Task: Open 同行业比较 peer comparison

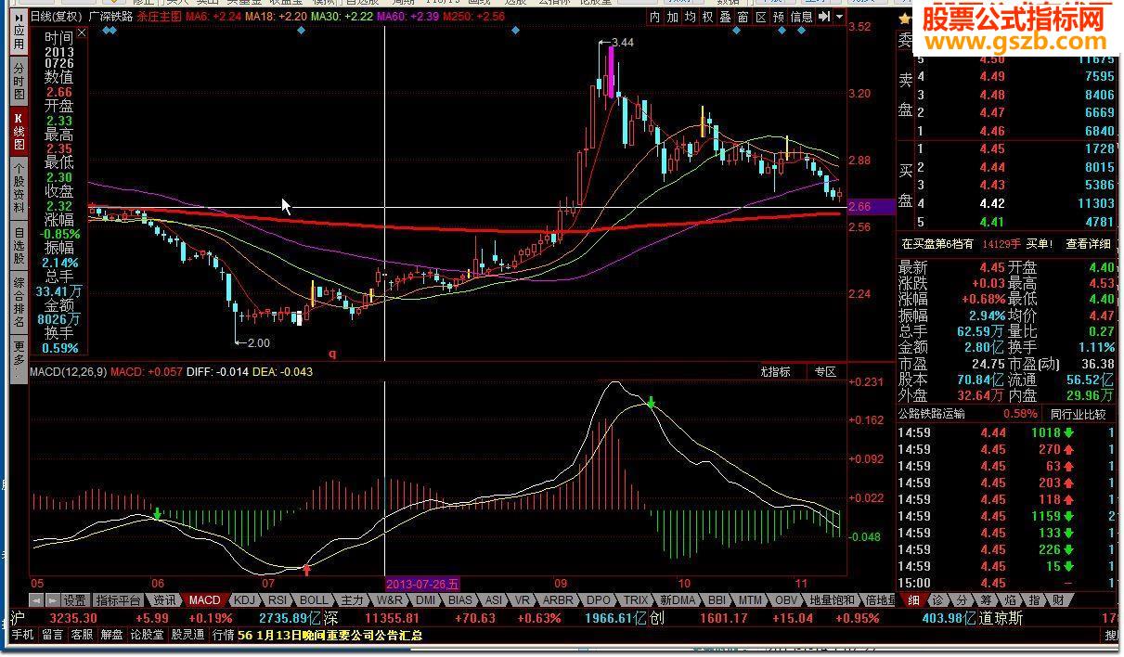Action: click(1078, 414)
